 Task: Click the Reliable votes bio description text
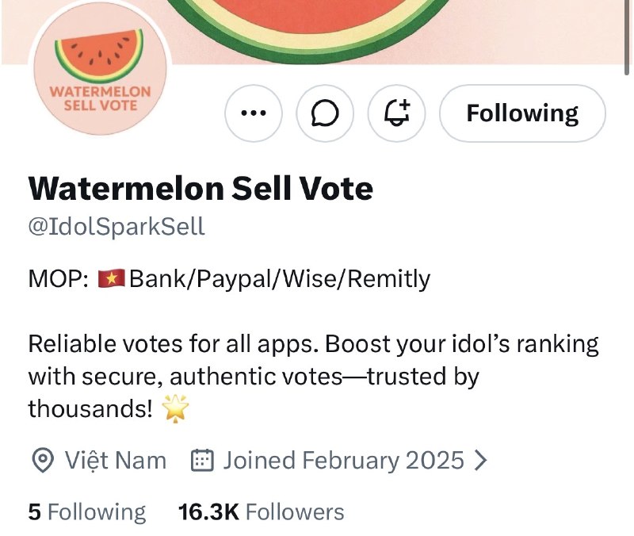click(x=314, y=377)
